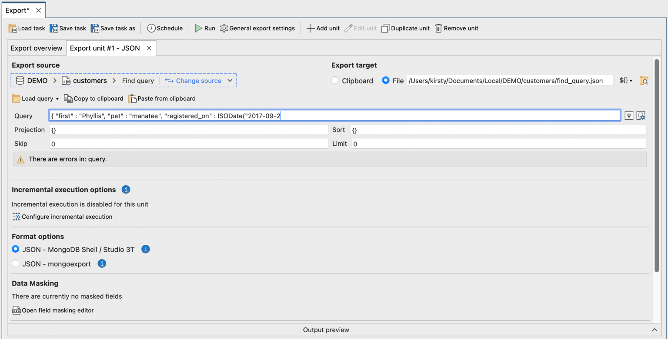The image size is (668, 339).
Task: Open General export settings
Action: tap(257, 28)
